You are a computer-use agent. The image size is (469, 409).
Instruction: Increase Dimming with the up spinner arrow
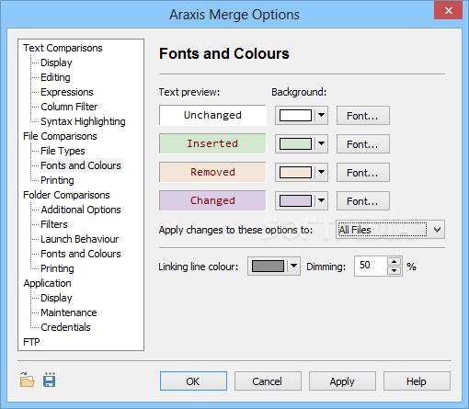click(395, 262)
